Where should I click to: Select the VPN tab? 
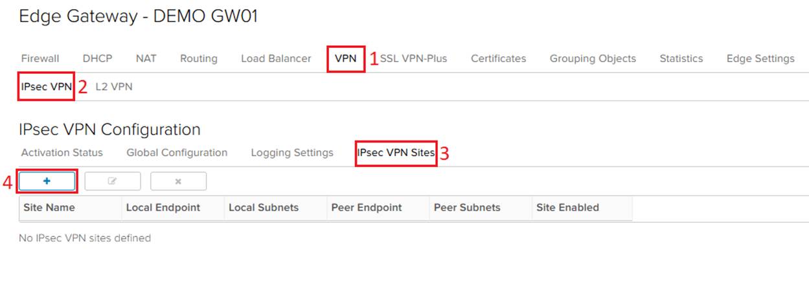[x=345, y=58]
